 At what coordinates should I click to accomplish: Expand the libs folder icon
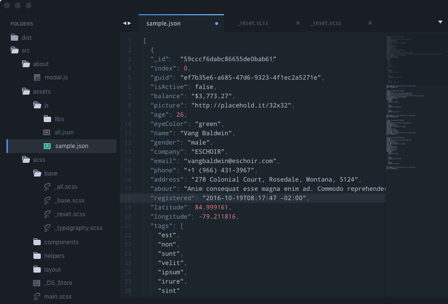click(48, 119)
